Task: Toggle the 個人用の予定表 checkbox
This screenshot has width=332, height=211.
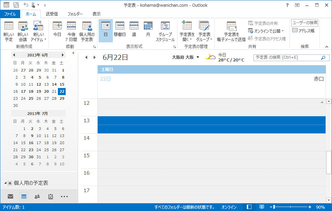Action: click(x=10, y=183)
